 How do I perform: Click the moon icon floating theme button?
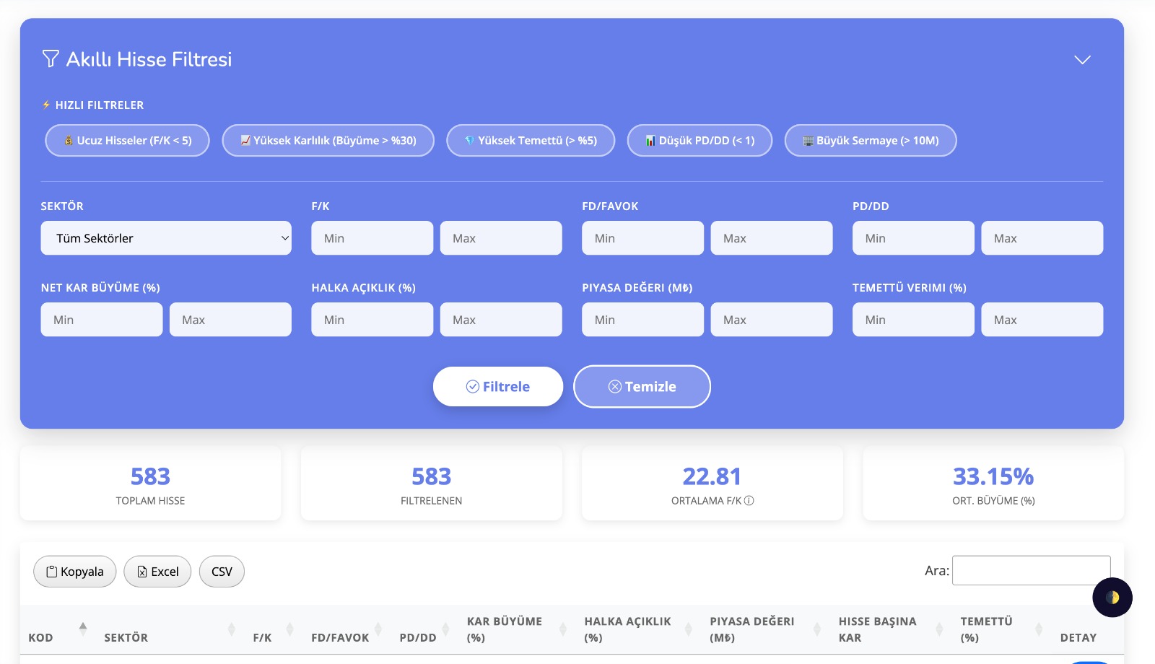tap(1112, 598)
